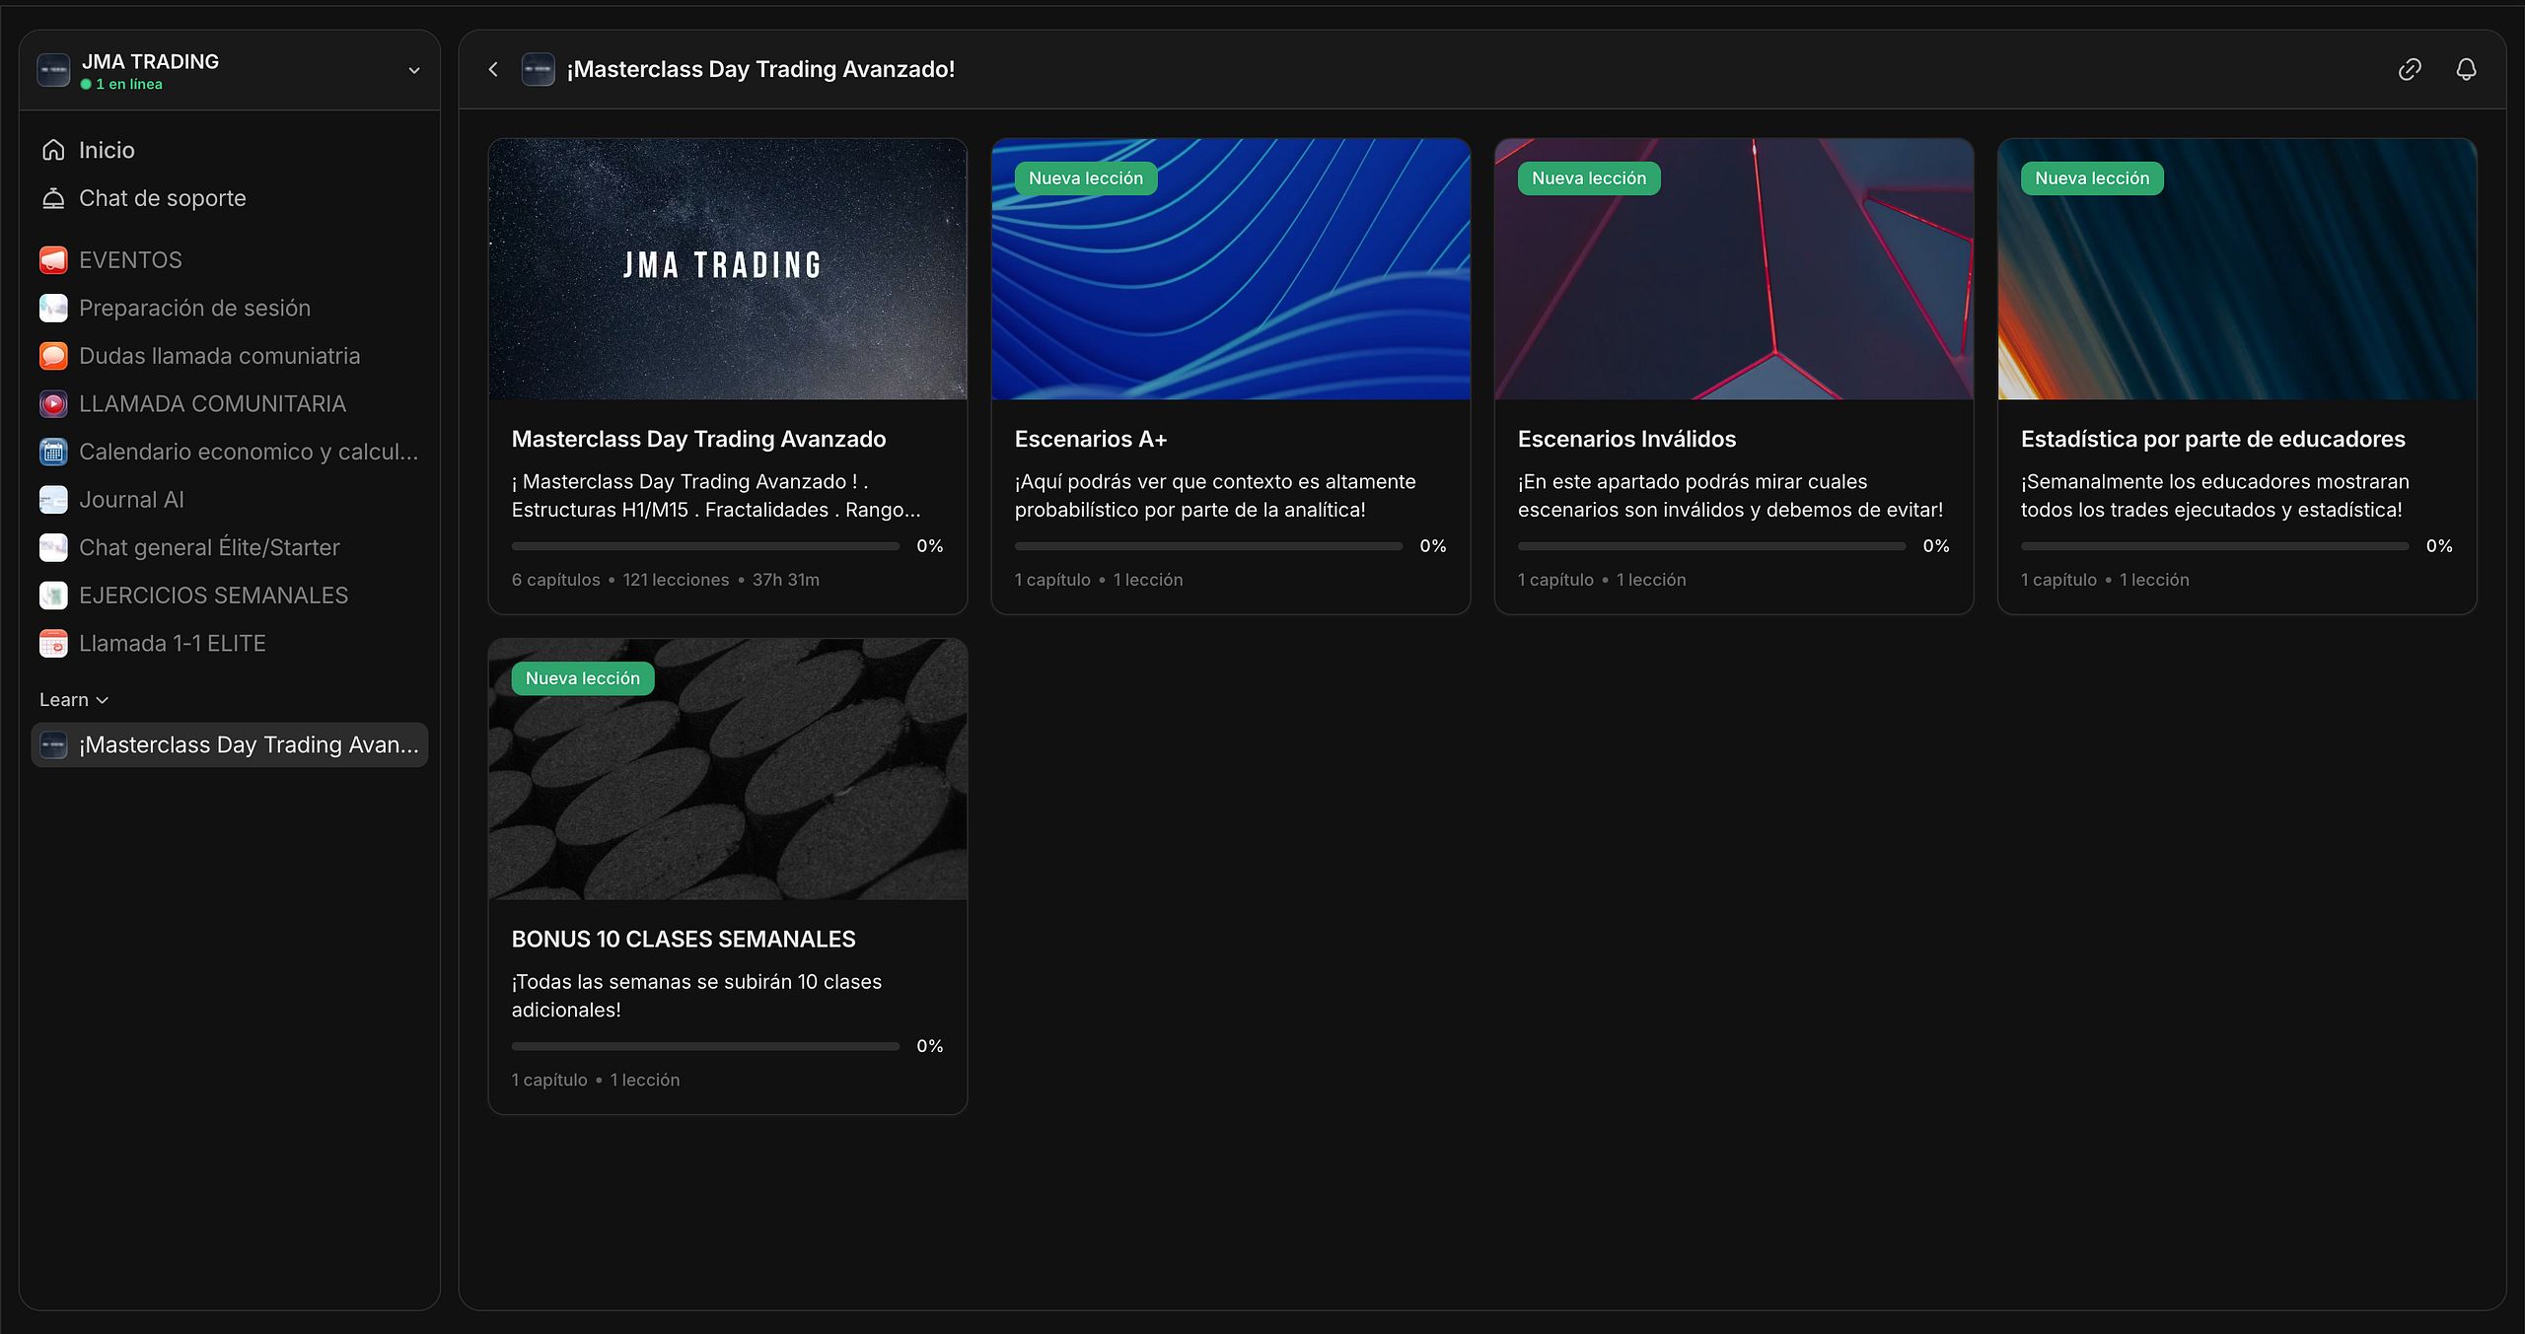The image size is (2525, 1334).
Task: Click the Dudas llamada comuniatria chat icon
Action: pyautogui.click(x=53, y=356)
